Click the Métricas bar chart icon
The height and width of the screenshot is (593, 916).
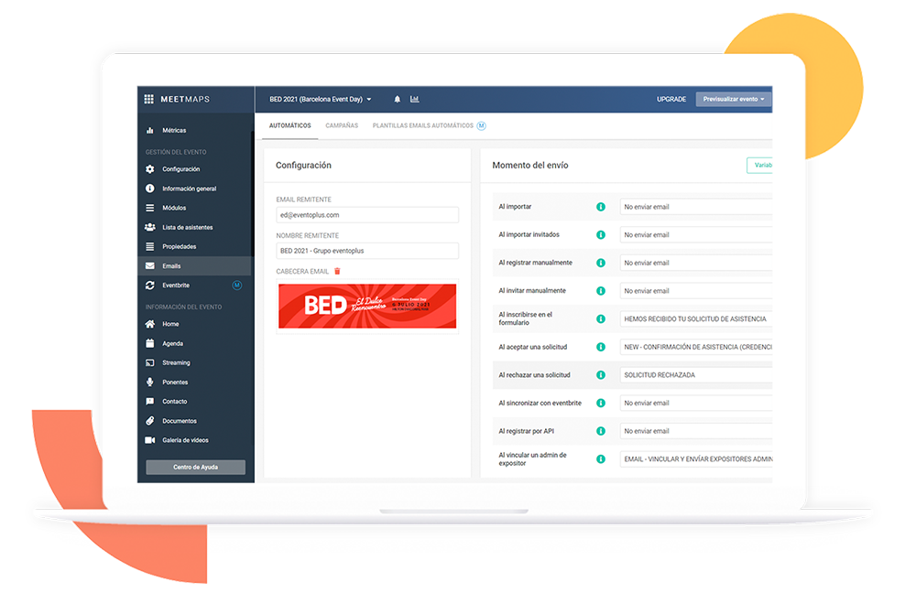tap(150, 130)
